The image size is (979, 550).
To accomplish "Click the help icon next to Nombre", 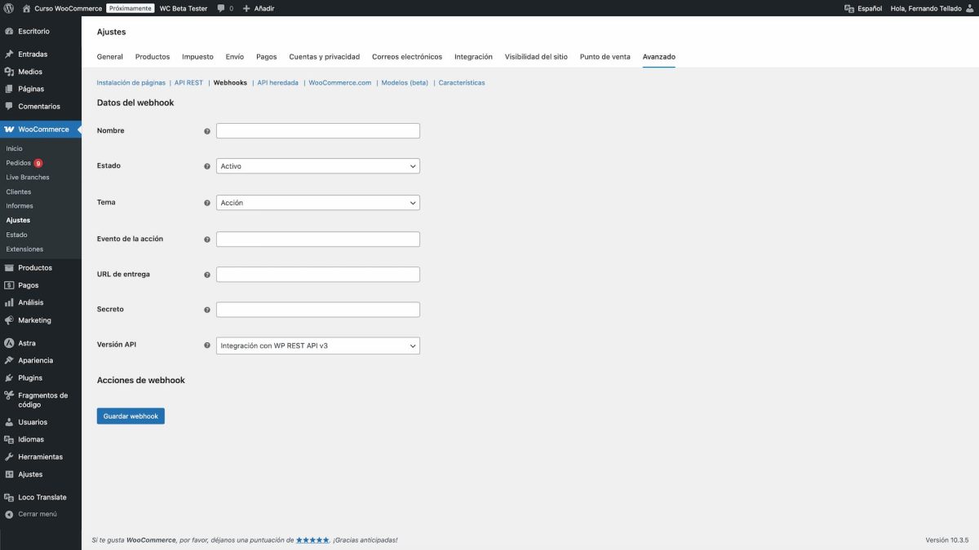I will pos(206,130).
